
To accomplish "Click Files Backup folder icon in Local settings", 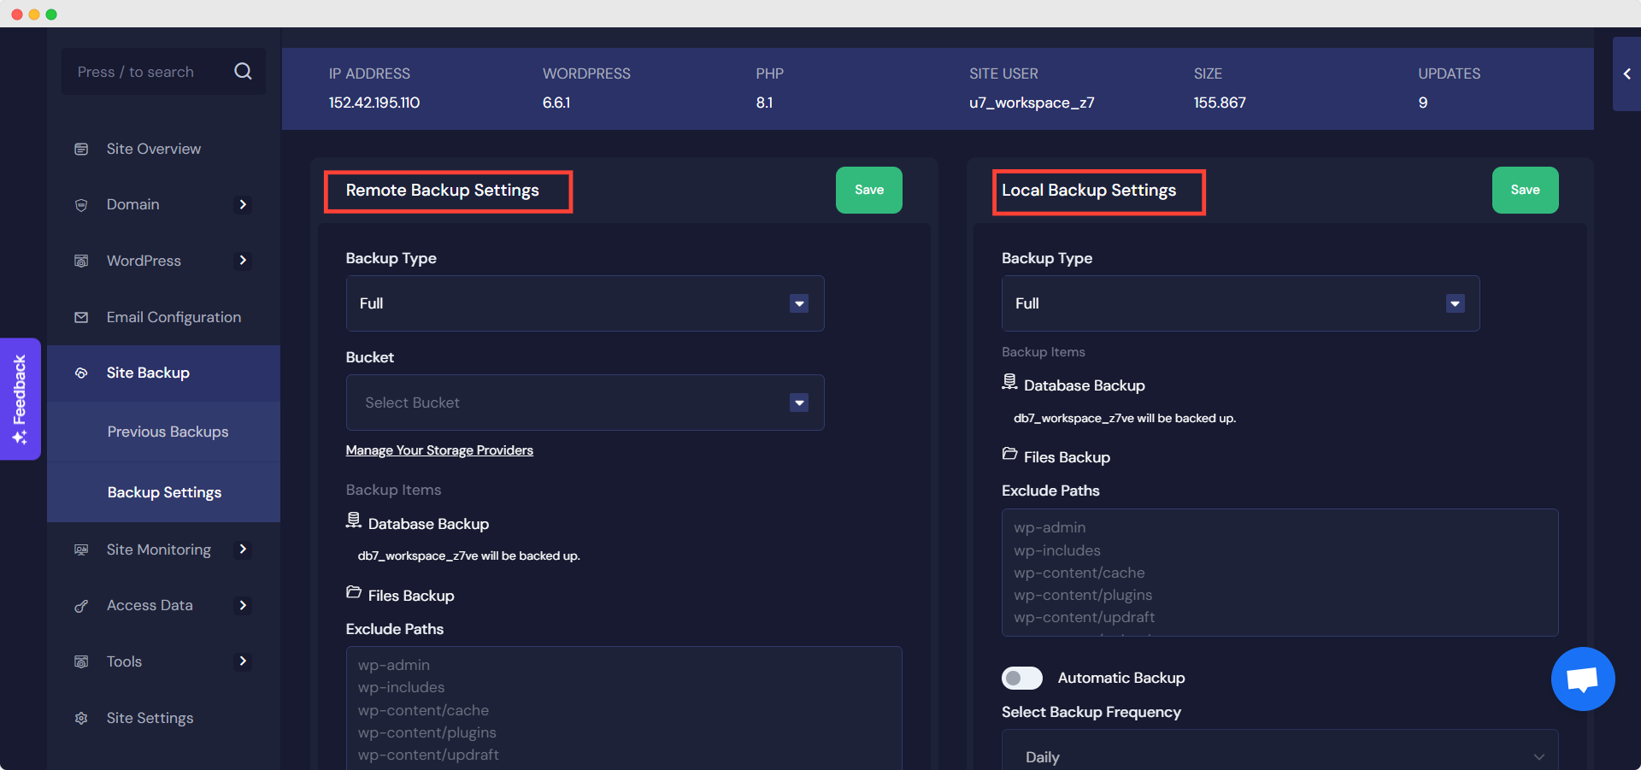I will pyautogui.click(x=1009, y=453).
